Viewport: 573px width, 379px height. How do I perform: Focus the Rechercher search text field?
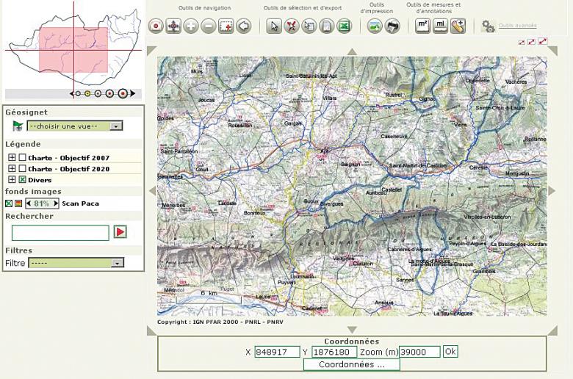[60, 233]
